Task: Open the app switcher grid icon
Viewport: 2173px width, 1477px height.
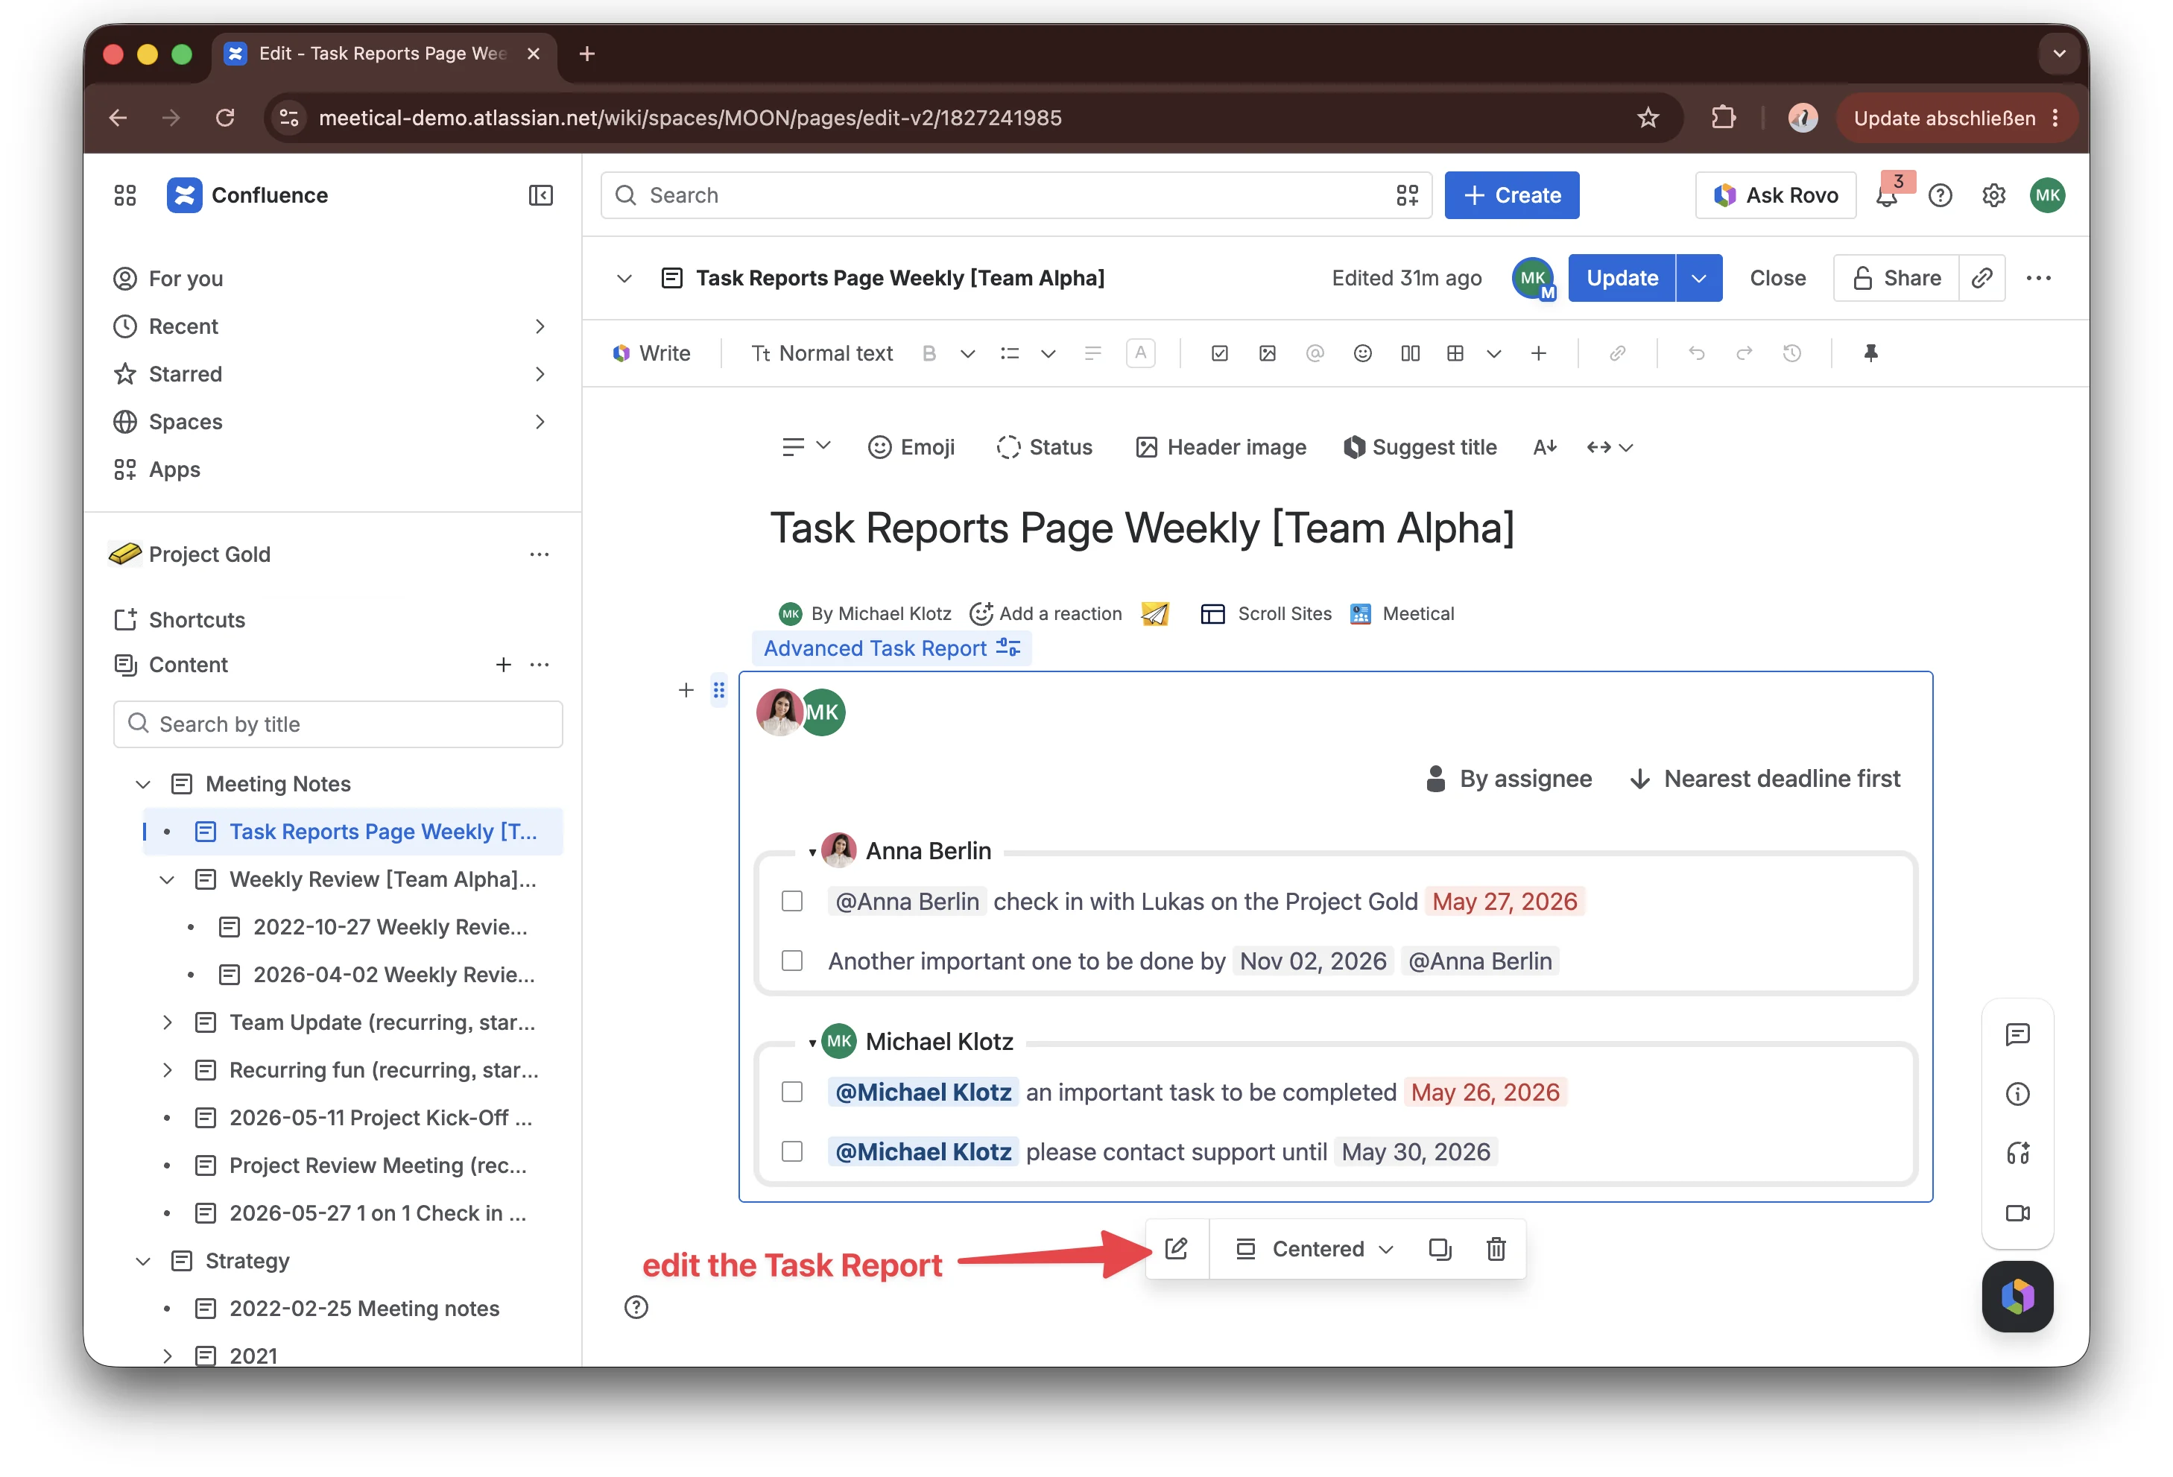Action: click(x=125, y=195)
